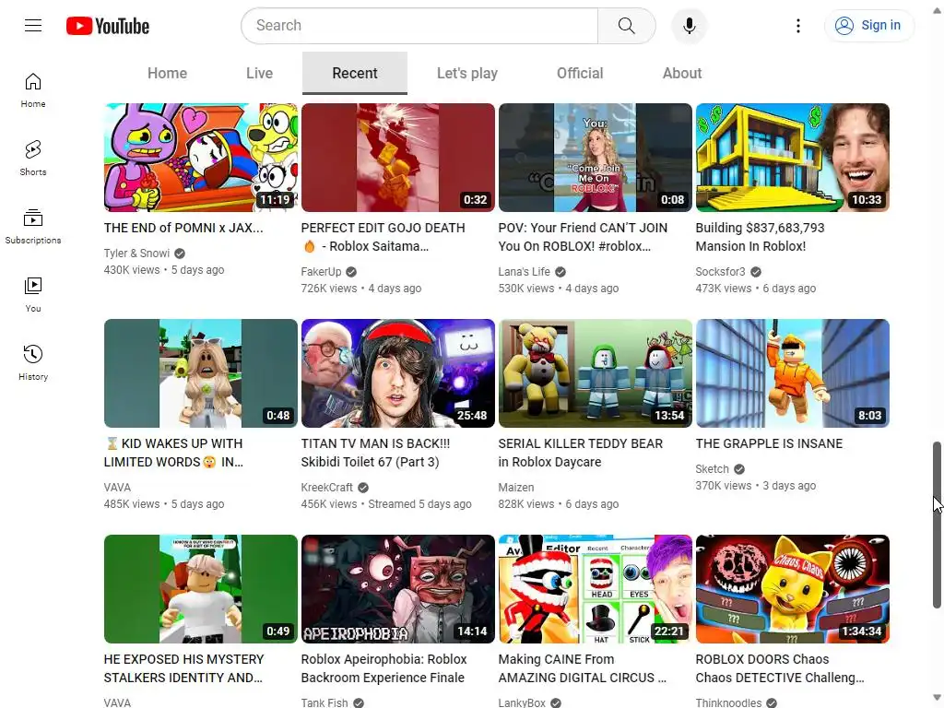Screen dimensions: 944x708
Task: Switch to the Let's play tab
Action: tap(467, 73)
